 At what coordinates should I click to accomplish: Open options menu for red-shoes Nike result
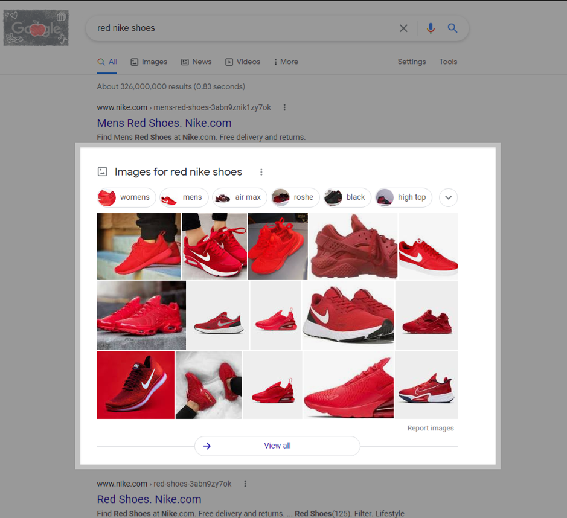[x=245, y=484]
